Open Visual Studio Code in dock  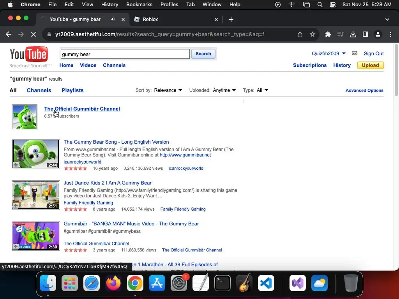pos(266,283)
